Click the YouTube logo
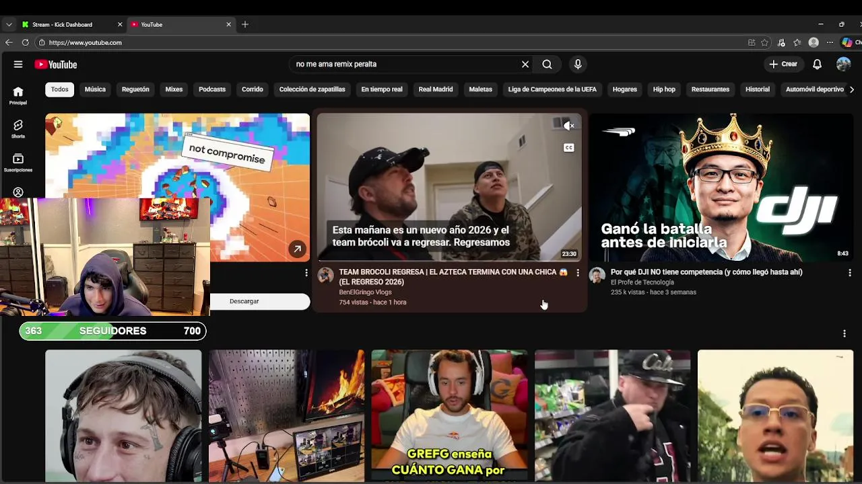This screenshot has width=862, height=484. click(x=56, y=65)
